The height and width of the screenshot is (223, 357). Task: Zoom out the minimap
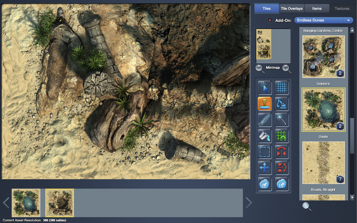click(x=260, y=69)
